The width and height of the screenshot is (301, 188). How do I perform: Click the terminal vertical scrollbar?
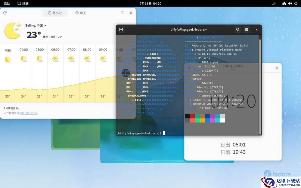click(260, 86)
